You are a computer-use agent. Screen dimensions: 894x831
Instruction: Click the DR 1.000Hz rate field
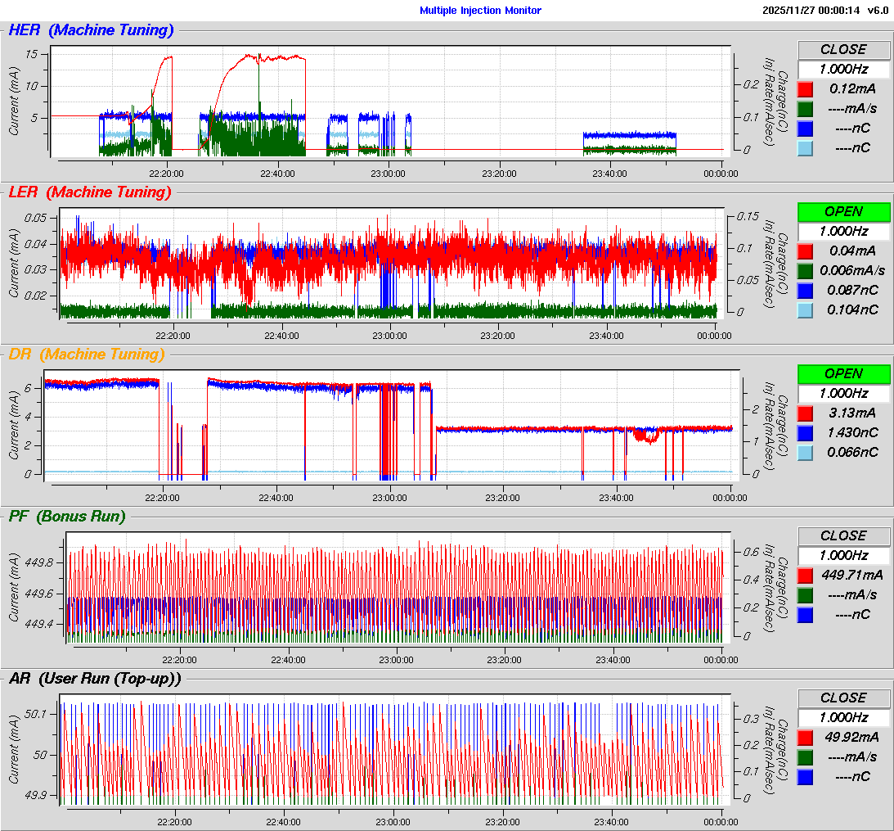click(x=843, y=393)
